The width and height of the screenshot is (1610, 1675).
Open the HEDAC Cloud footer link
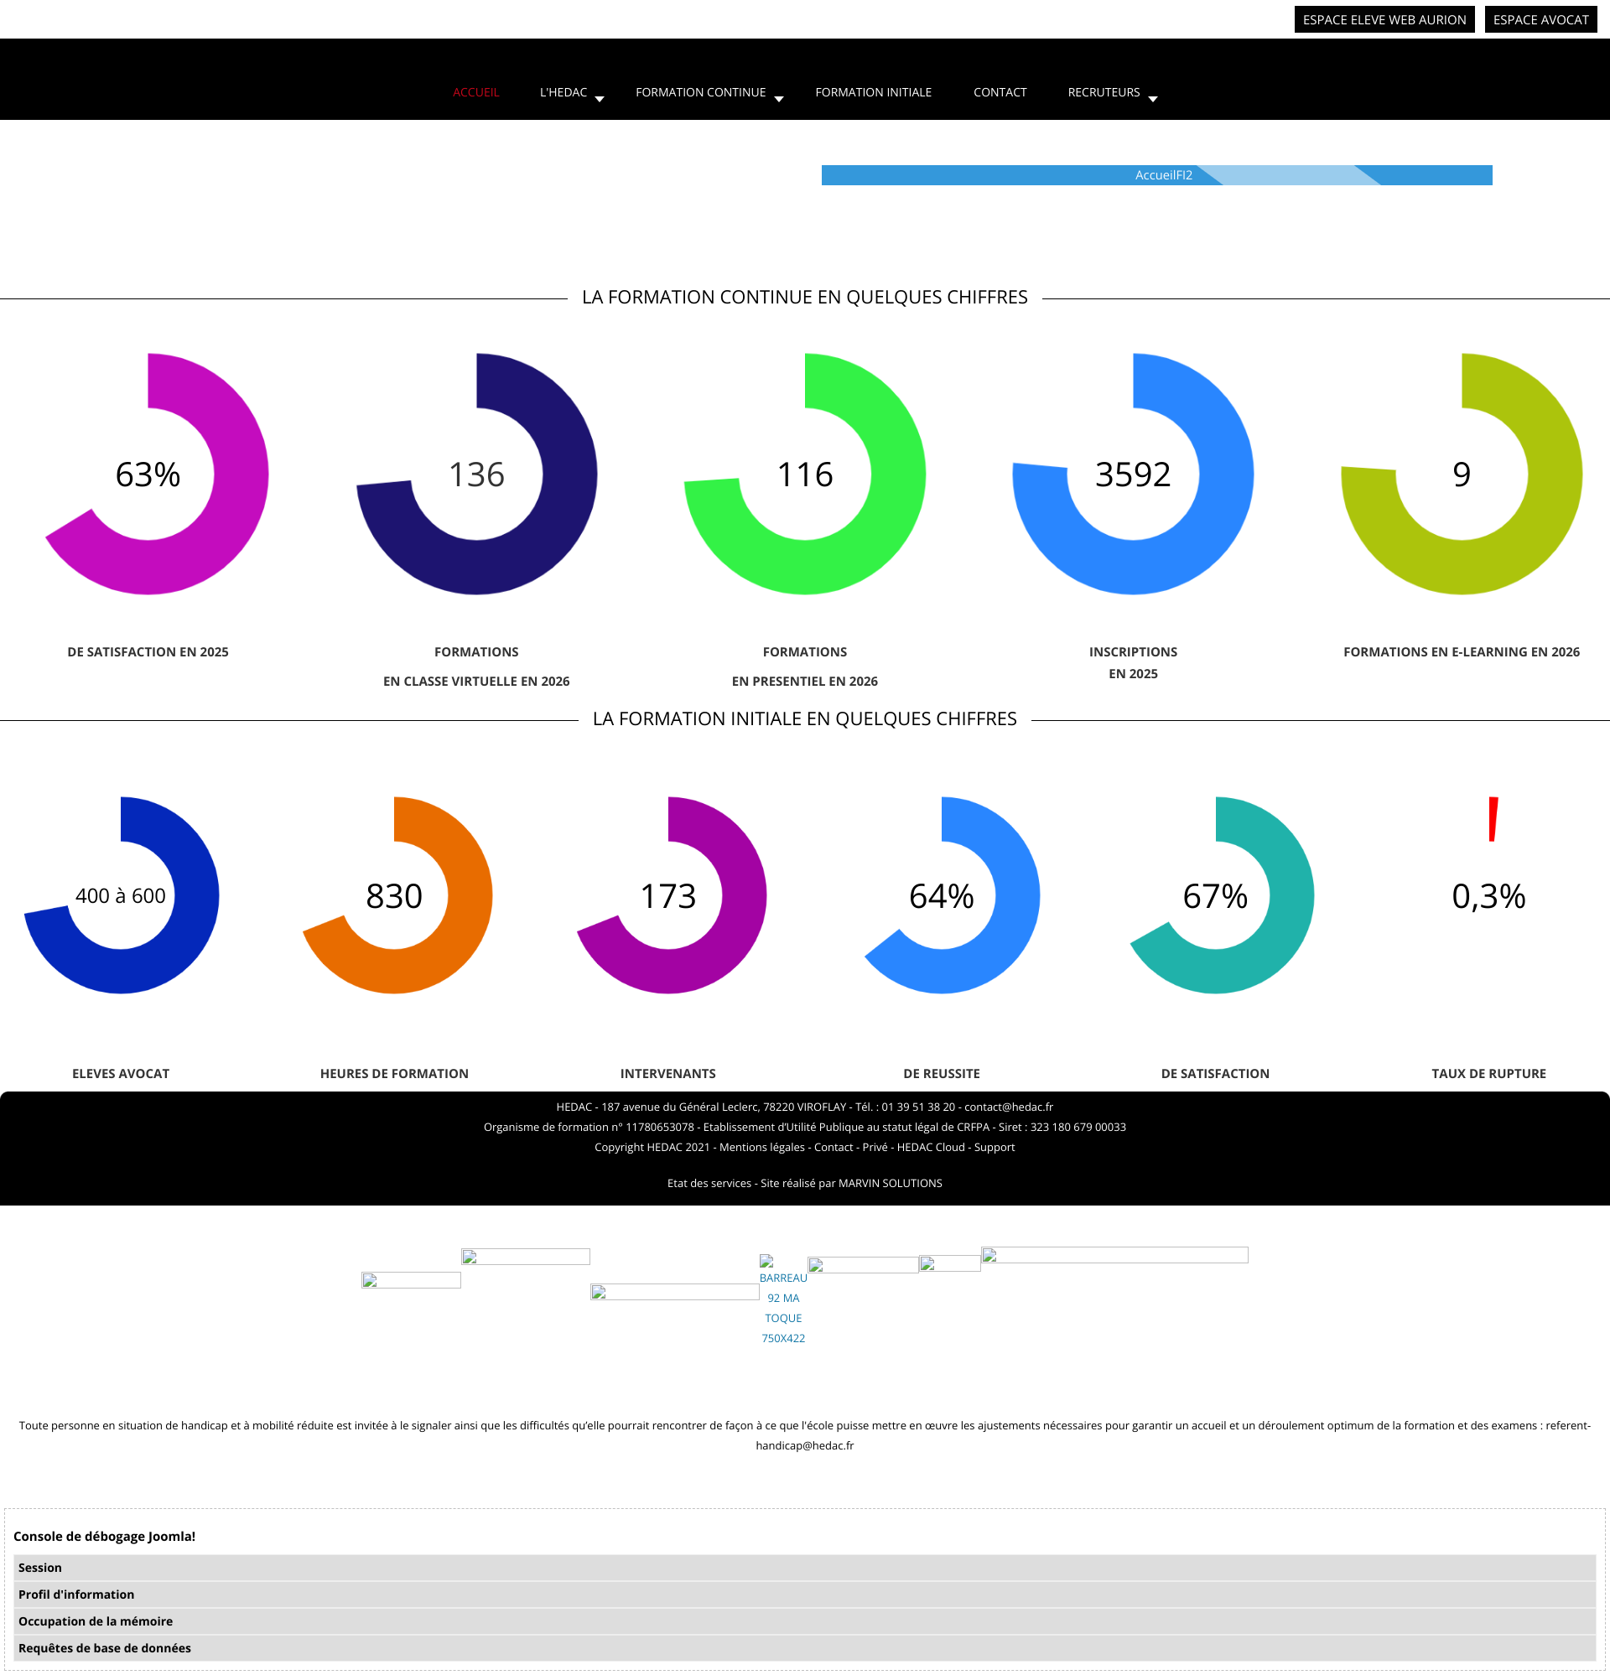coord(930,1147)
